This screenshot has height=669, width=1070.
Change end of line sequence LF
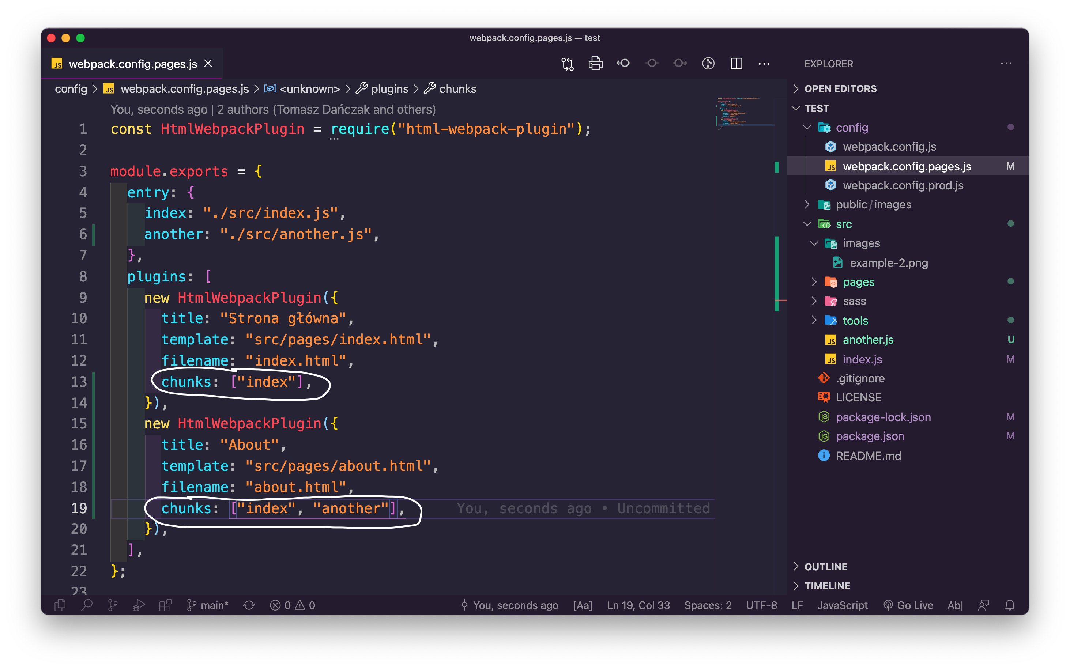coord(797,605)
